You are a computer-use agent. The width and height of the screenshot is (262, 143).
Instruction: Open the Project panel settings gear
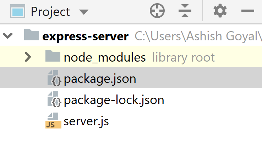coord(220,11)
